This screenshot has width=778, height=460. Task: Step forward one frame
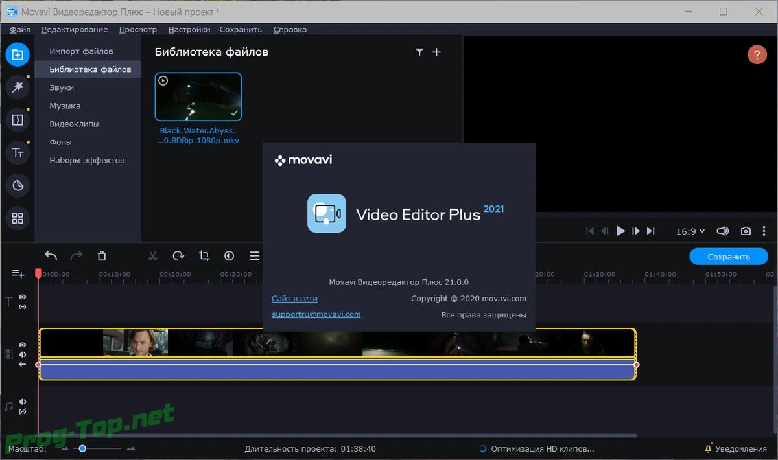[636, 231]
